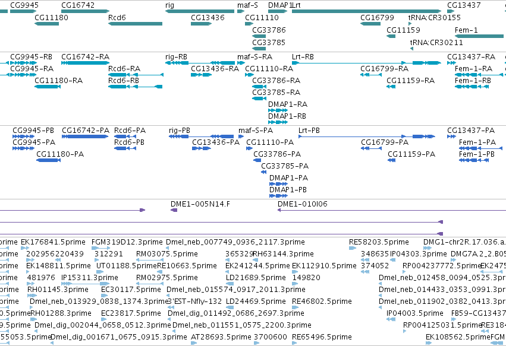Click transcript CG33786-RA
The height and width of the screenshot is (346, 506).
(276, 81)
